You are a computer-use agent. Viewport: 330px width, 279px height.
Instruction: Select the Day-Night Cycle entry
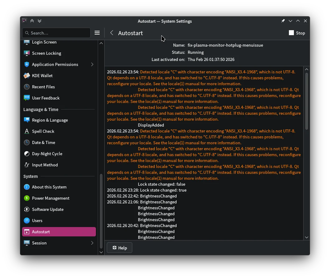coord(47,154)
